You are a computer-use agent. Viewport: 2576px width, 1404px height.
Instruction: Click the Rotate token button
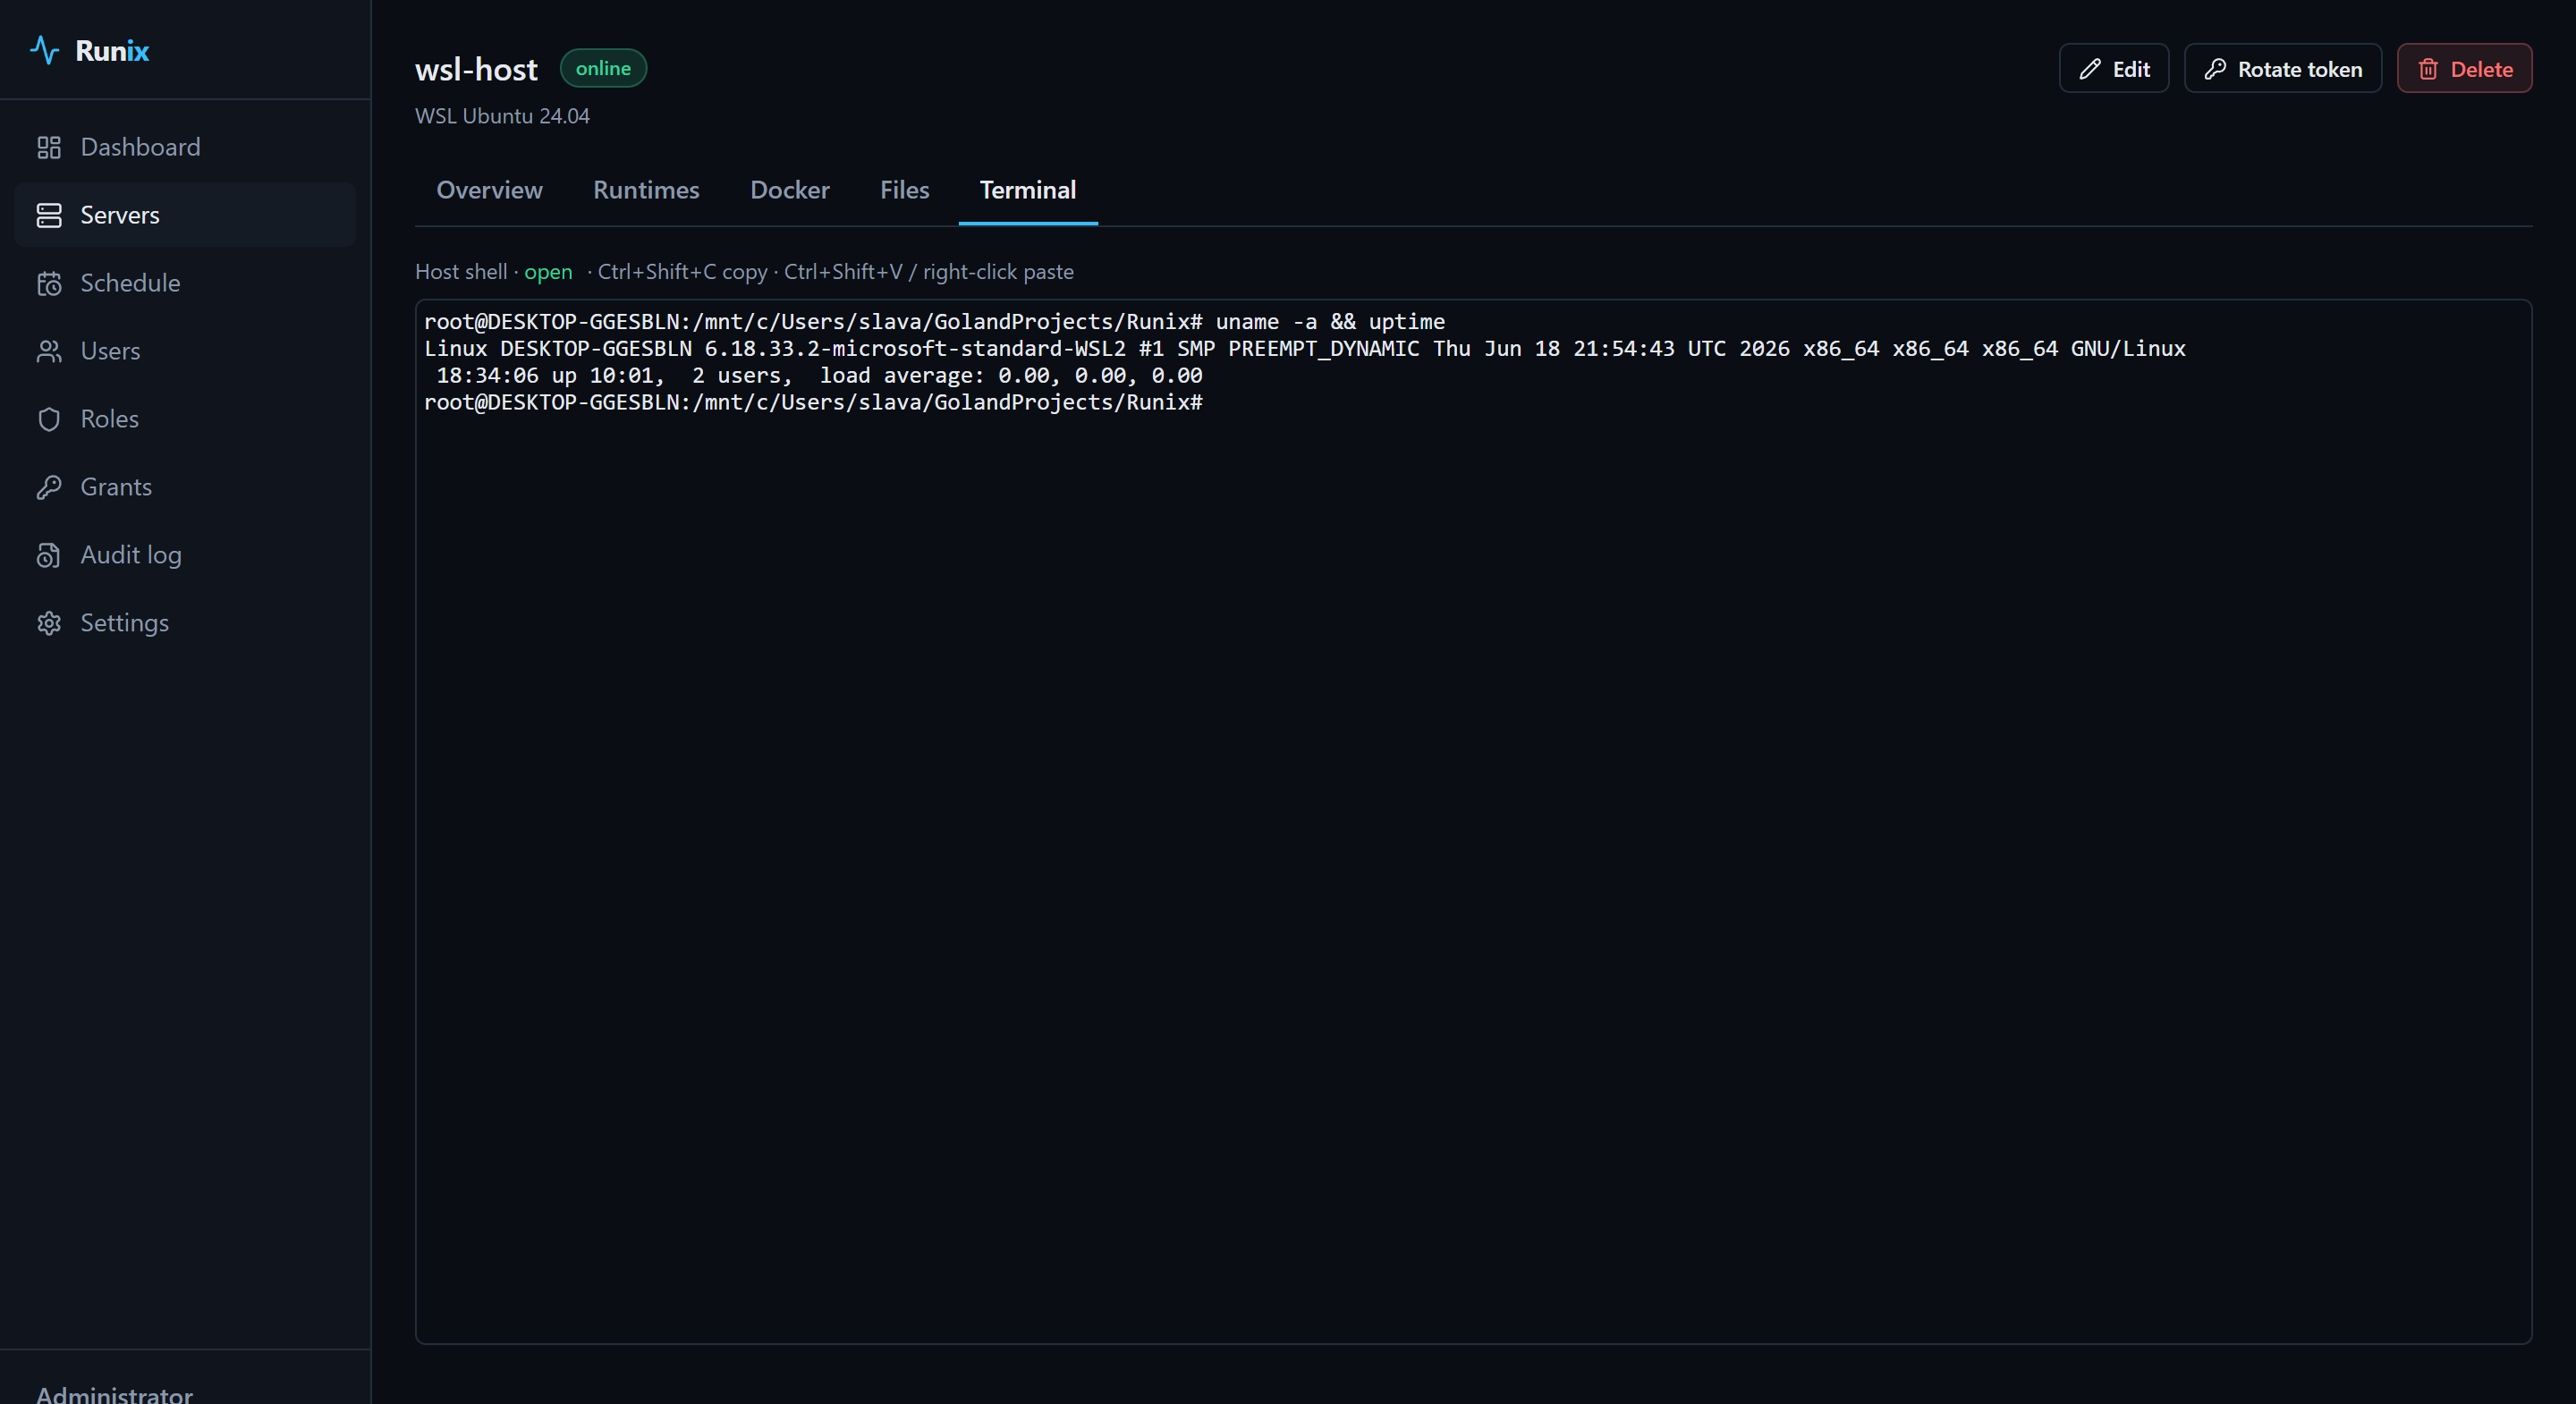(x=2283, y=69)
